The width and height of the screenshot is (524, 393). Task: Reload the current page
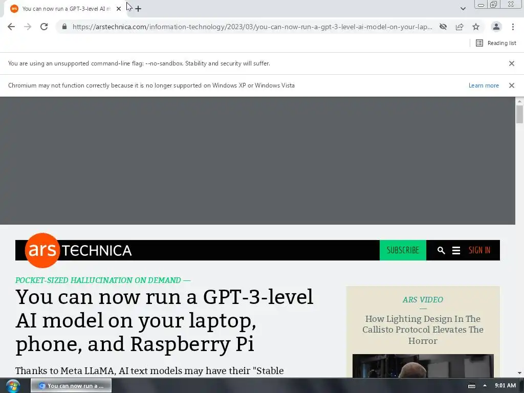point(44,27)
